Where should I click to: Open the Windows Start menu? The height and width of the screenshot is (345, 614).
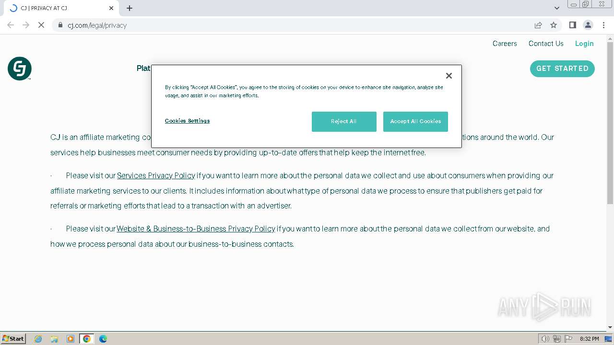[13, 338]
